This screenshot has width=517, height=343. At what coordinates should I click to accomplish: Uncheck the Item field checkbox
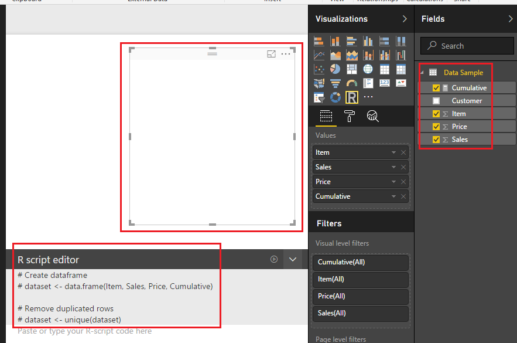(x=436, y=114)
